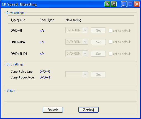
Task: Click the Current book type DVD+R value
Action: [45, 77]
